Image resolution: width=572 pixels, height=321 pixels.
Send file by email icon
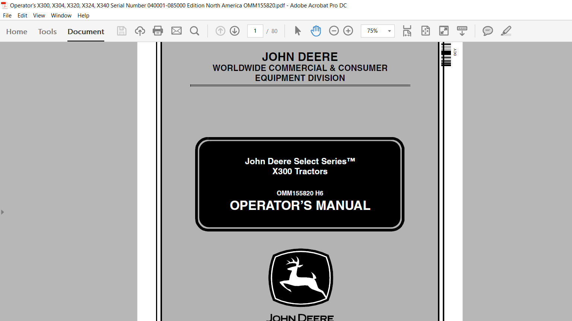pos(177,31)
